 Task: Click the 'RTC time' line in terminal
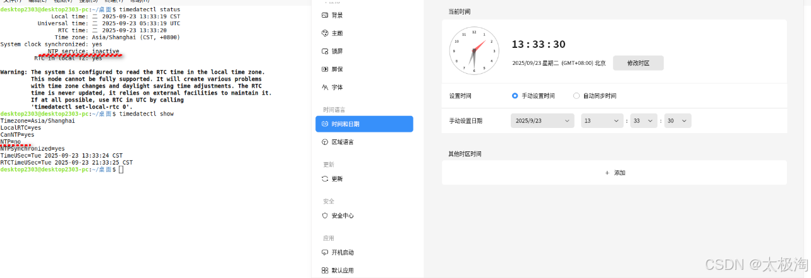click(113, 30)
